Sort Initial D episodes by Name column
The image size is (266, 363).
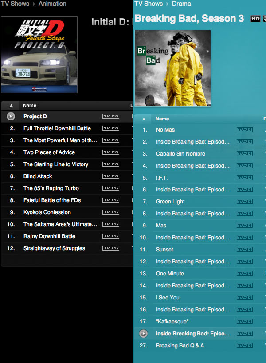coord(30,106)
